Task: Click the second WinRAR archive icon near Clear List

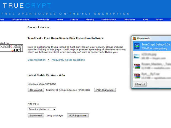Action: click(x=137, y=76)
